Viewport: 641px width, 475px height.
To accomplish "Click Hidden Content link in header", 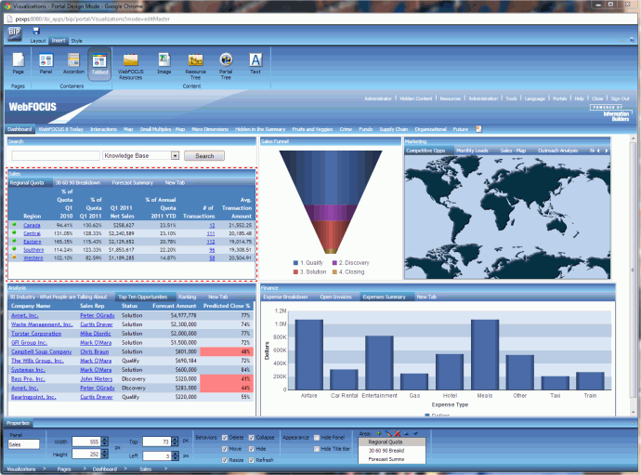I will tap(416, 99).
